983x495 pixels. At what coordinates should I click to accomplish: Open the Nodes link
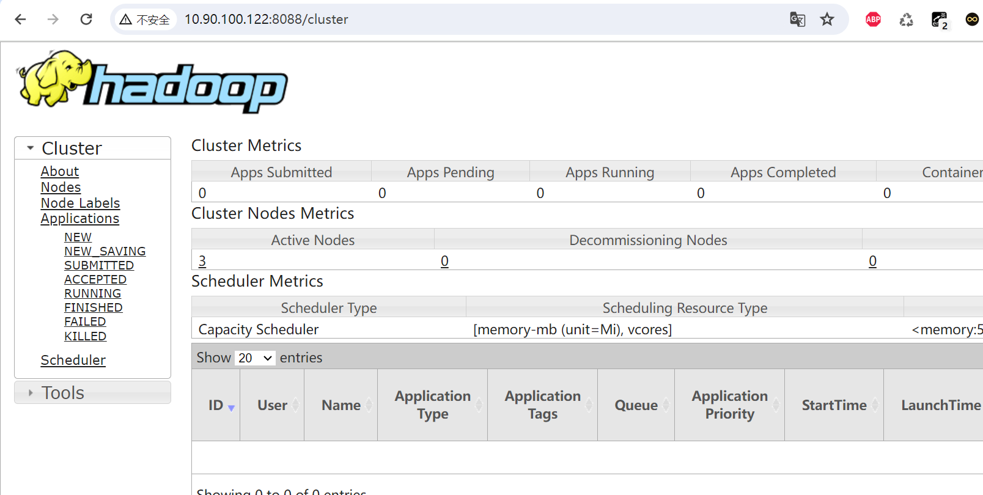pos(61,188)
